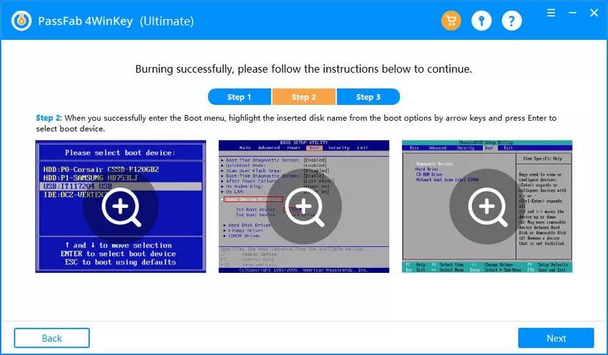Click the "Burning successfully" heading message
Image resolution: width=608 pixels, height=355 pixels.
(x=303, y=70)
